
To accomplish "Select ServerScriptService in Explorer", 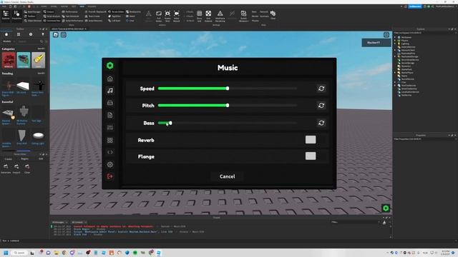I will point(410,60).
